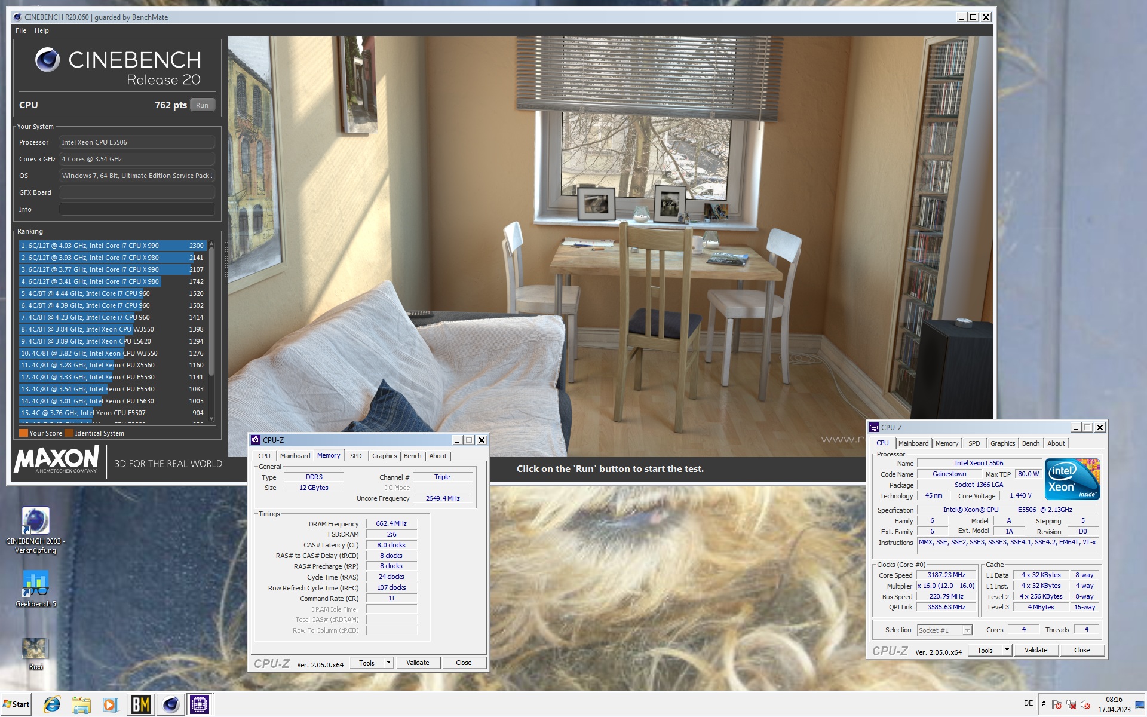Maximize the Cinebench R20 window
1147x717 pixels.
pos(973,17)
